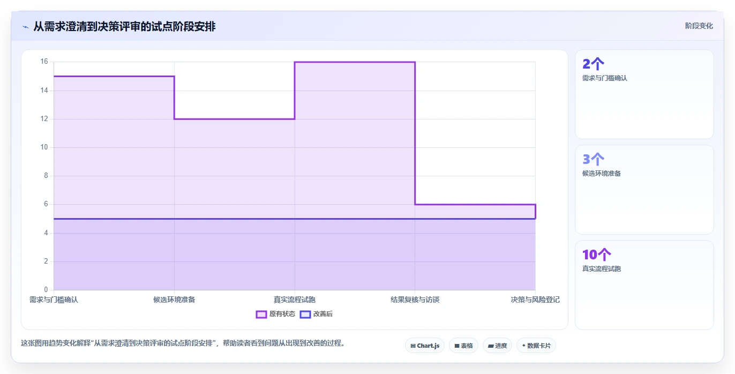Click the lightning icon beside the title
This screenshot has width=735, height=374.
coord(25,26)
